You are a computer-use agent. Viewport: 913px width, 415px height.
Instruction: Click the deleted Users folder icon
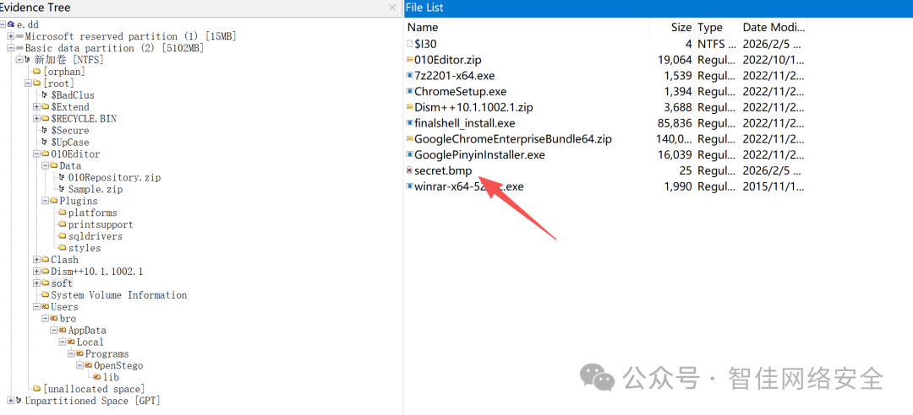pyautogui.click(x=46, y=307)
